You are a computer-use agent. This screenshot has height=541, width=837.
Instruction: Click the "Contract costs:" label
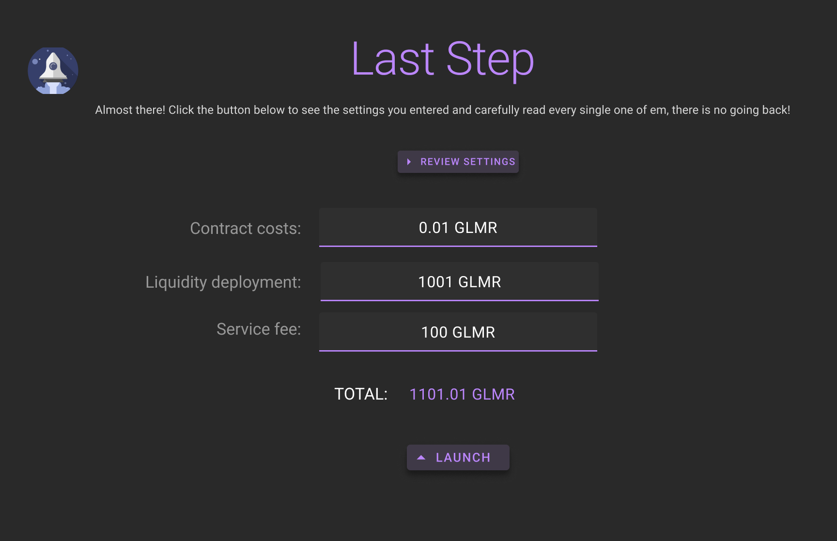245,228
